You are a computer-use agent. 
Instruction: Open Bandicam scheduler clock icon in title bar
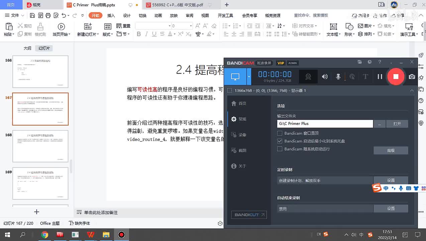click(x=369, y=62)
